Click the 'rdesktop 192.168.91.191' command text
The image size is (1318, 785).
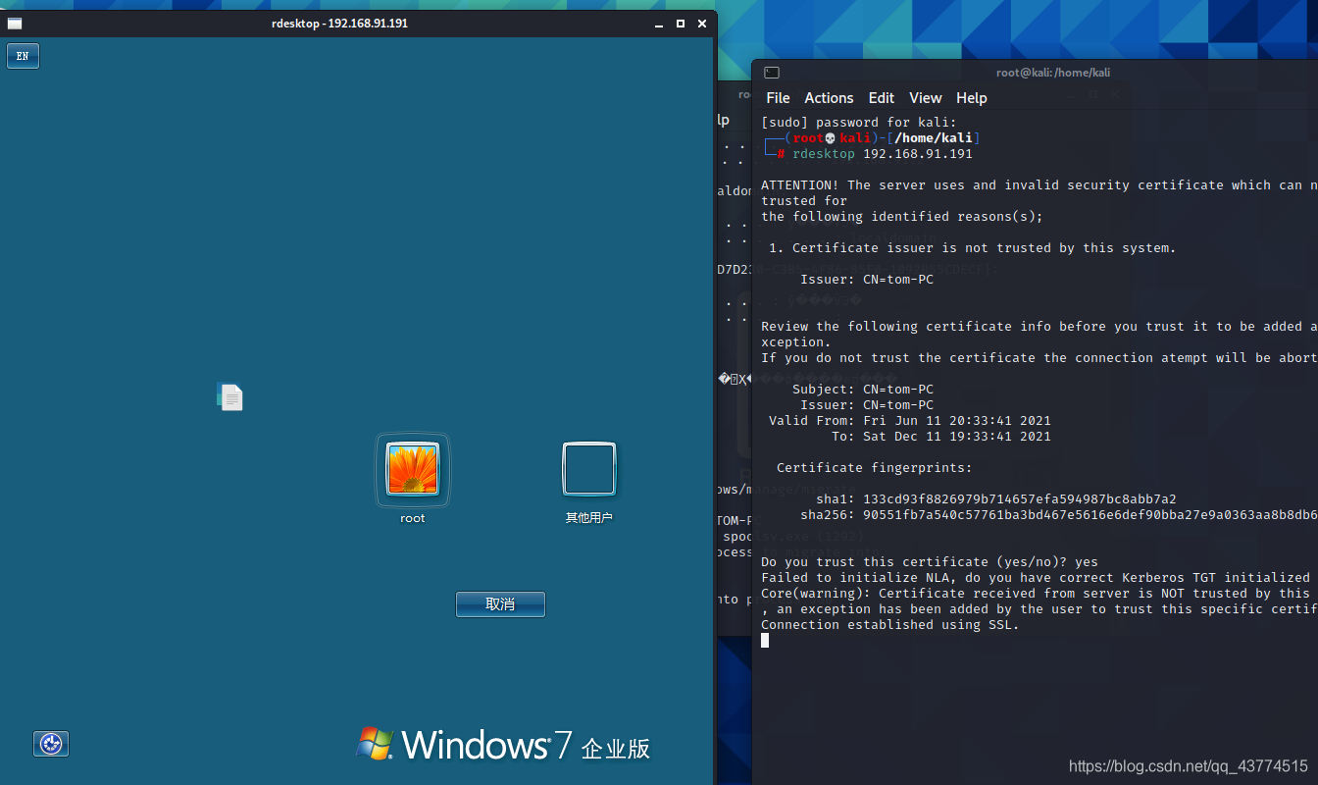[883, 154]
